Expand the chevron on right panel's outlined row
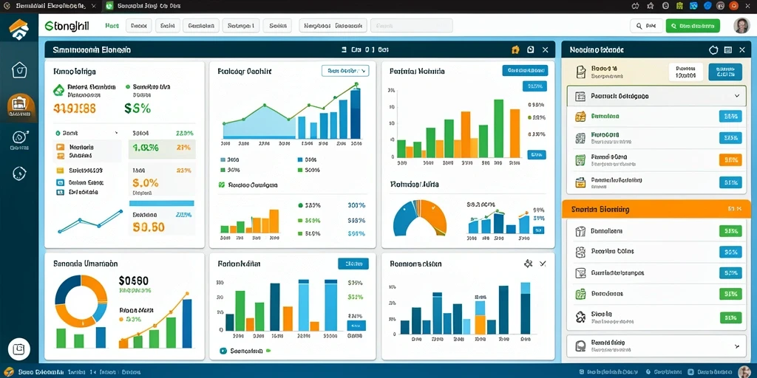The height and width of the screenshot is (378, 757). click(737, 96)
